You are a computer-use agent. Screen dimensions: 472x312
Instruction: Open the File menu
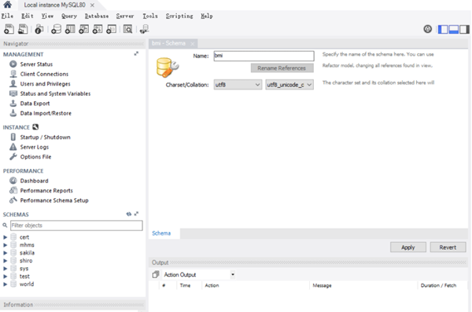7,16
